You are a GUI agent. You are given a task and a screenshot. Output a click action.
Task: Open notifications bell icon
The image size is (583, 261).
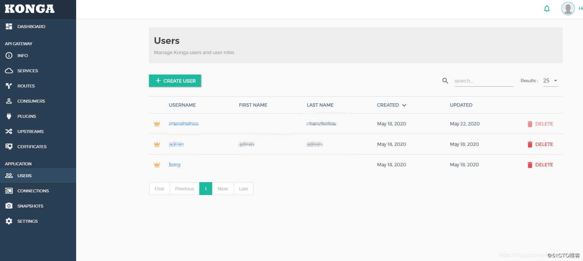[x=547, y=9]
